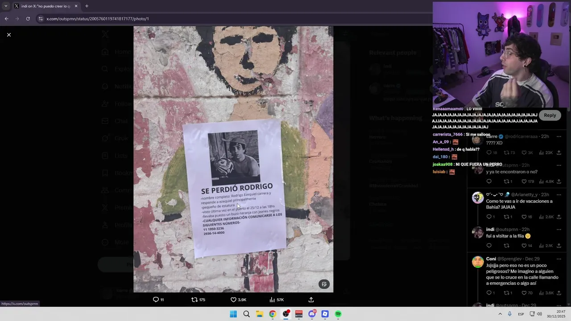Click the Reply button
This screenshot has width=571, height=321.
click(550, 115)
